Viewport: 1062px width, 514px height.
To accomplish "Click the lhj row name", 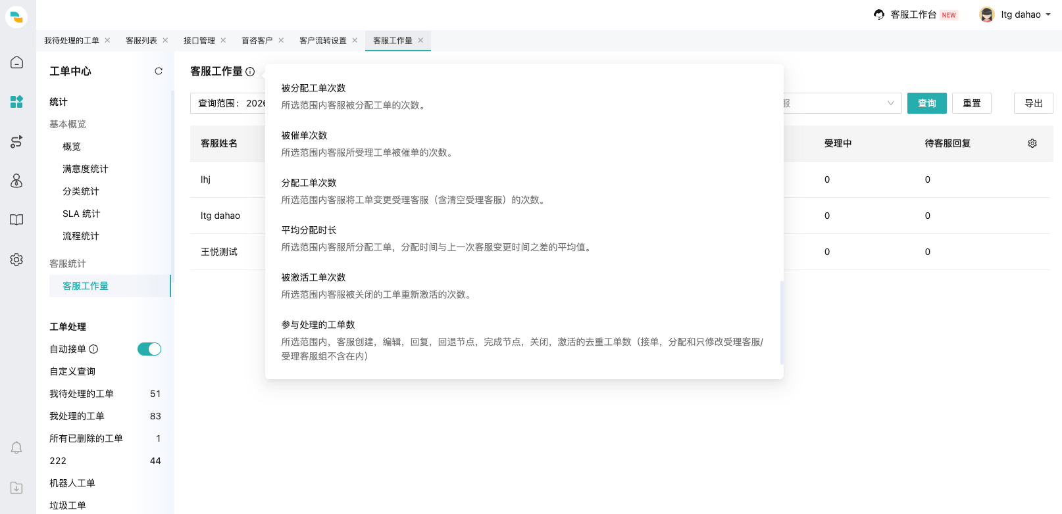I will click(x=205, y=179).
